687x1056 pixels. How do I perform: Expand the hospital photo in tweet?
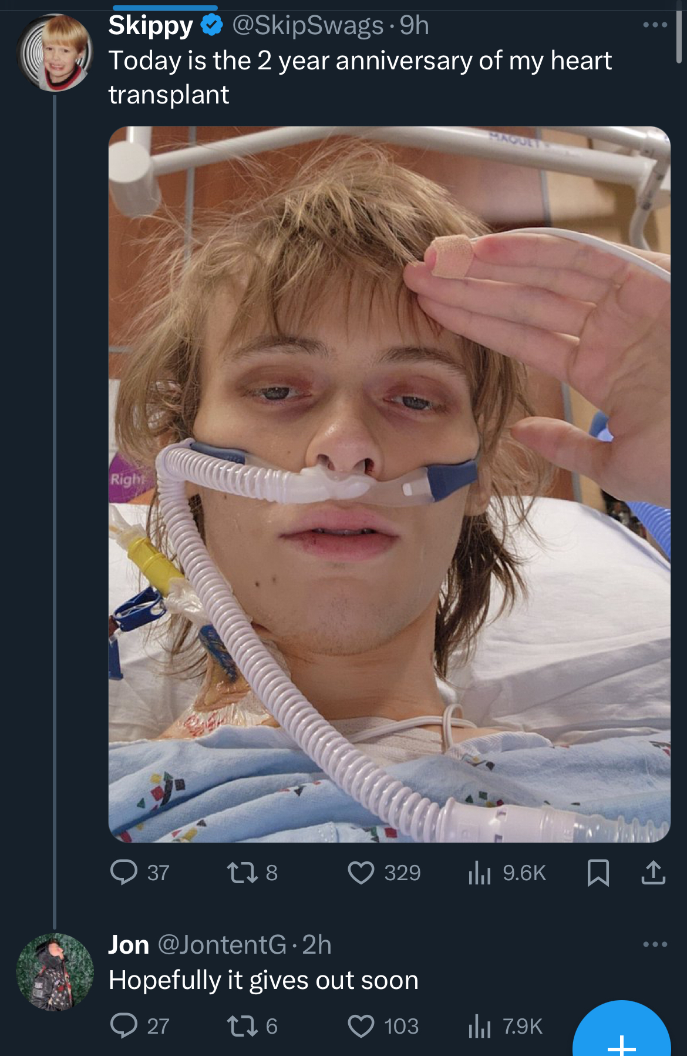click(x=389, y=484)
